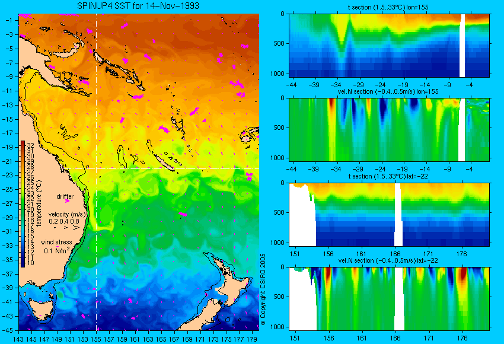Click the "wind stress" legend label

tap(56, 242)
